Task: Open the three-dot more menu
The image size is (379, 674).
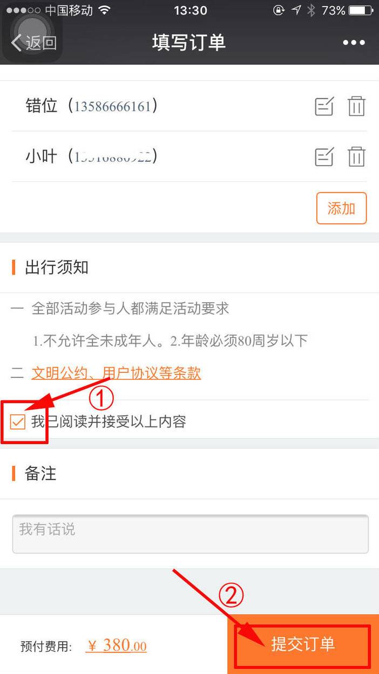Action: [x=354, y=43]
